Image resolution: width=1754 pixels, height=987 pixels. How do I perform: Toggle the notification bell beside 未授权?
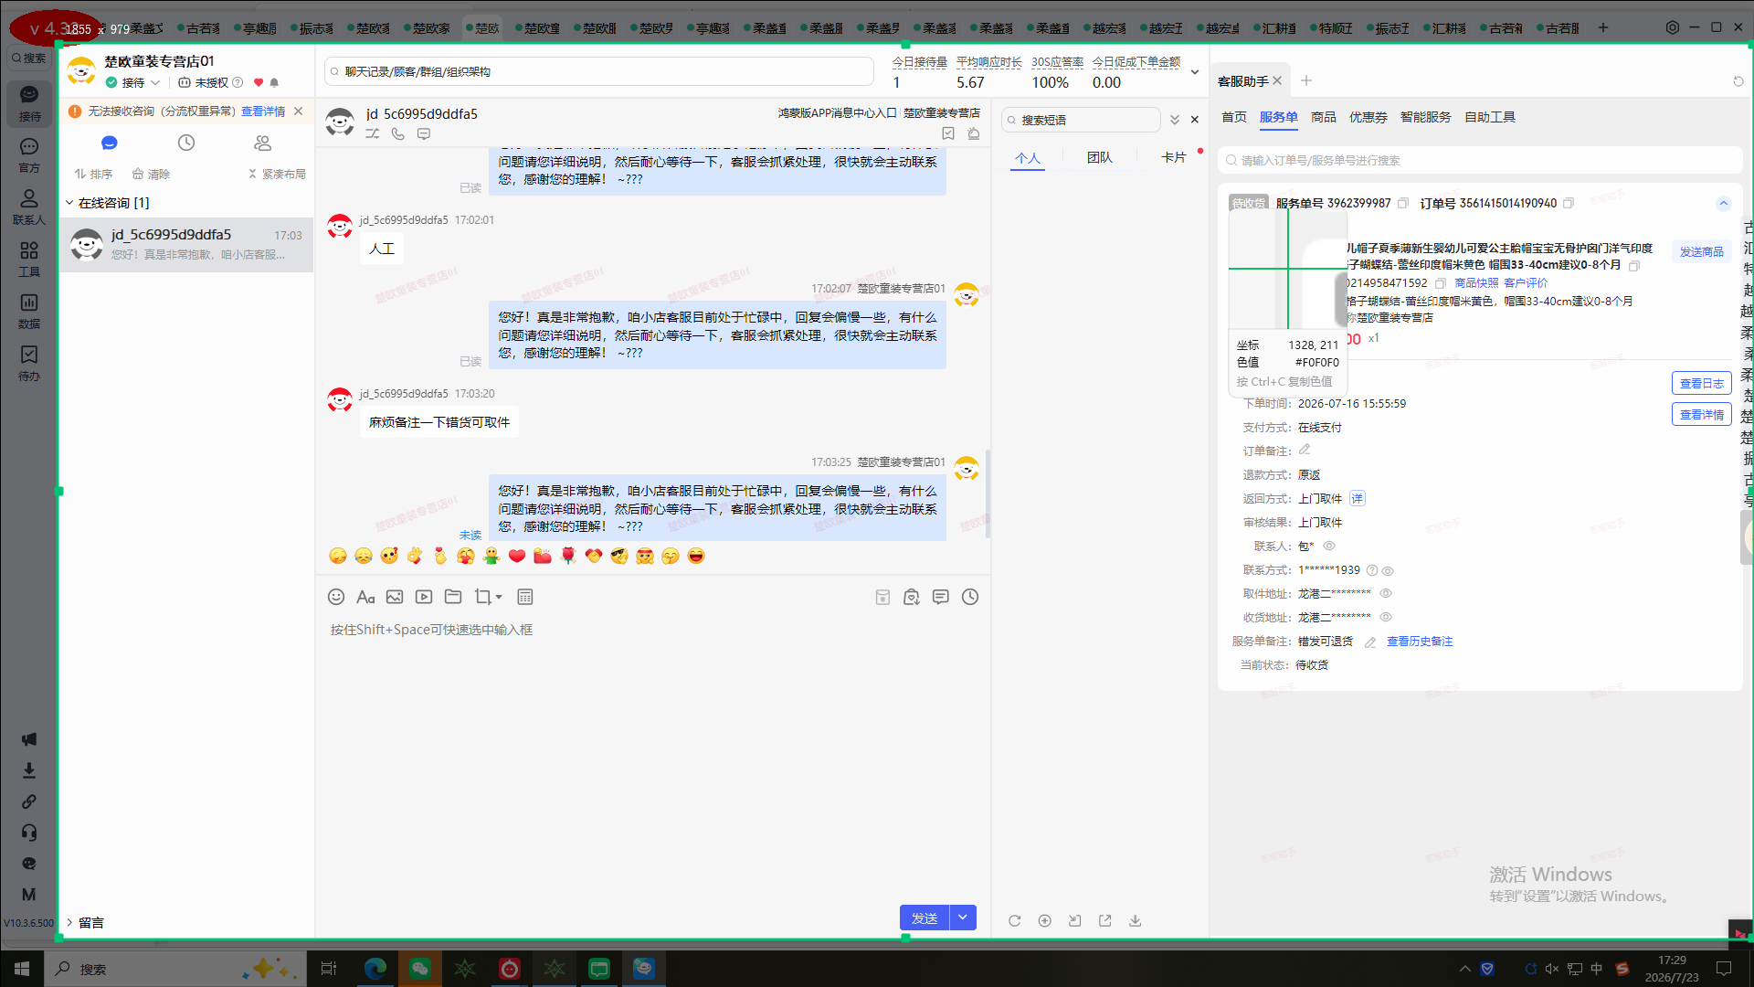point(274,83)
